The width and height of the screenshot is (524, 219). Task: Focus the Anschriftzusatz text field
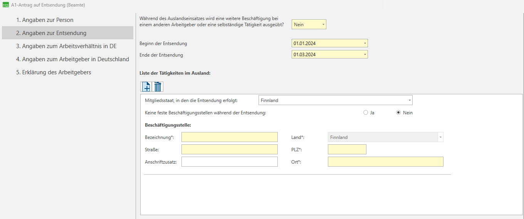229,162
